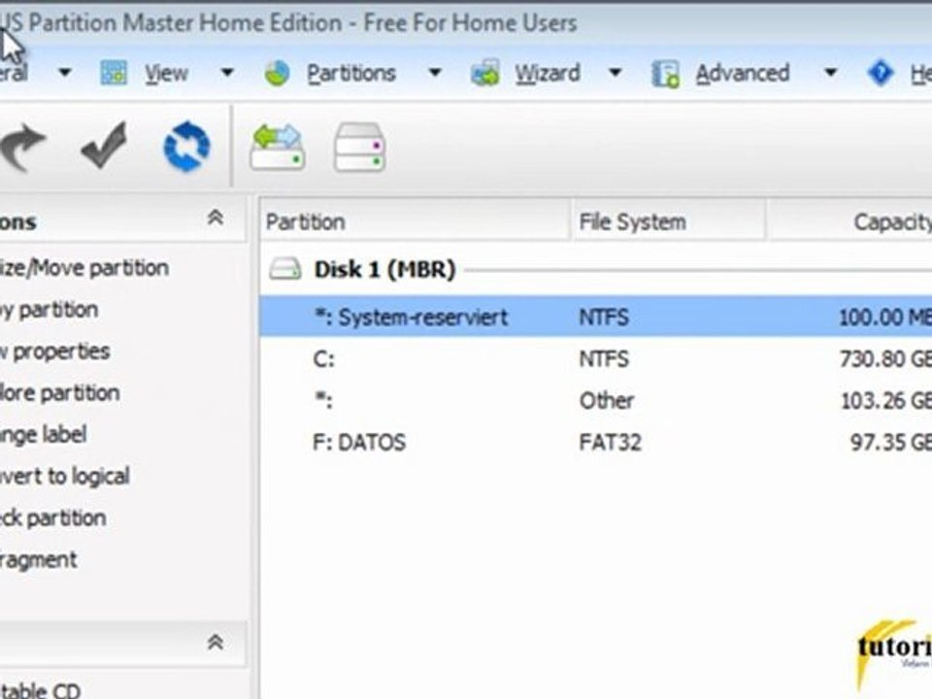Select the System-reserviert partition row
This screenshot has height=699, width=932.
pyautogui.click(x=596, y=316)
